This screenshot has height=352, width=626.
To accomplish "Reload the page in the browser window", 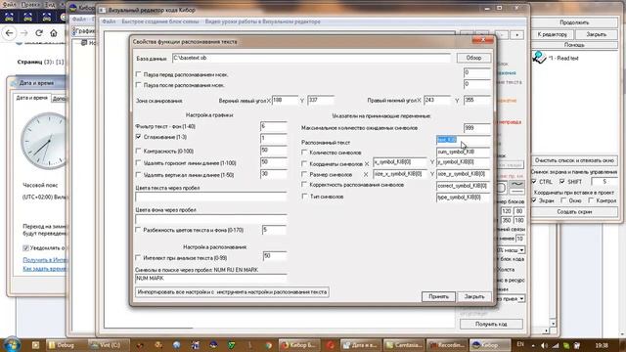I will pyautogui.click(x=39, y=33).
